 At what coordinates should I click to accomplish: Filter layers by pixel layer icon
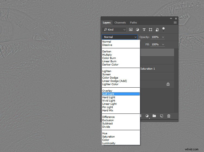point(131,30)
